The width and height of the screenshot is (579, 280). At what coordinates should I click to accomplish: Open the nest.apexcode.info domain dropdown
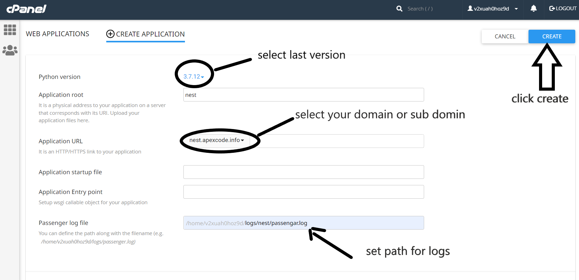click(217, 140)
